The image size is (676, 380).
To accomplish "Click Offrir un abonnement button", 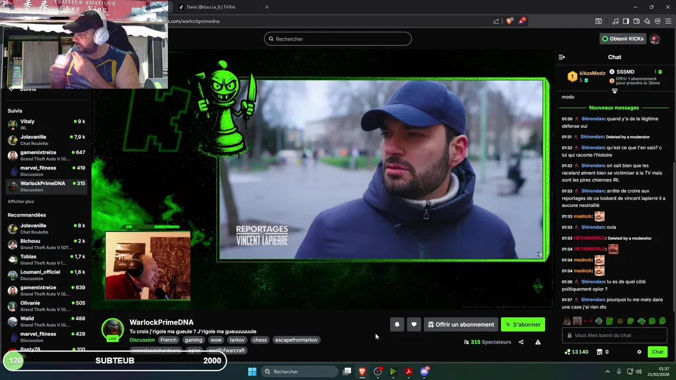I will click(x=461, y=325).
